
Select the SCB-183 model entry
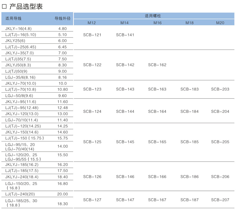pyautogui.click(x=189, y=89)
